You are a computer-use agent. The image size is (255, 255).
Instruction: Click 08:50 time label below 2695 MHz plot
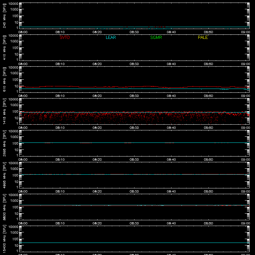coord(208,160)
